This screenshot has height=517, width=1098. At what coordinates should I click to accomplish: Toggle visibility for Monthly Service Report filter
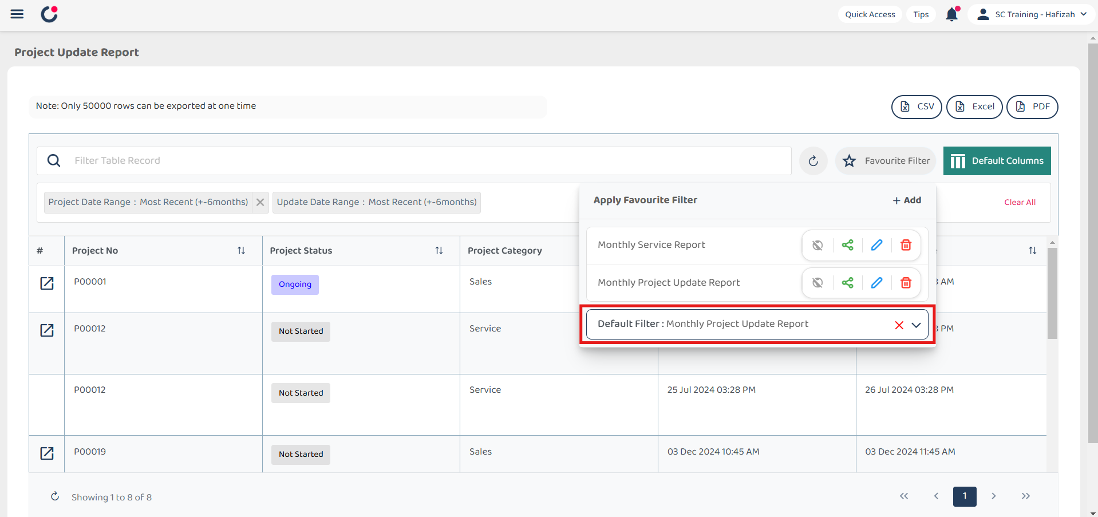tap(817, 245)
